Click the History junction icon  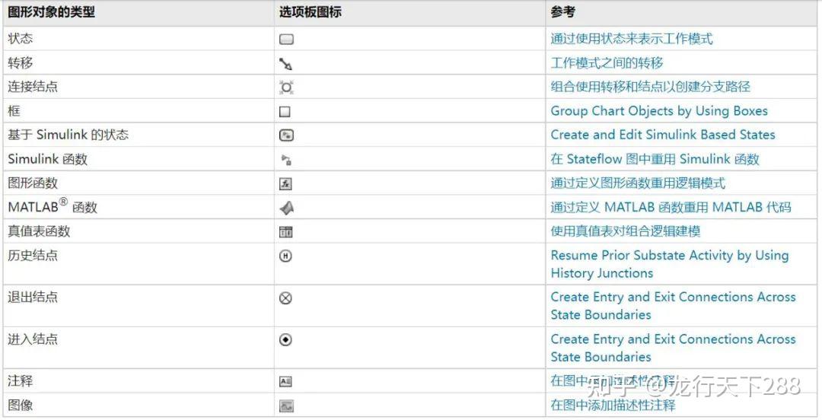click(x=286, y=256)
